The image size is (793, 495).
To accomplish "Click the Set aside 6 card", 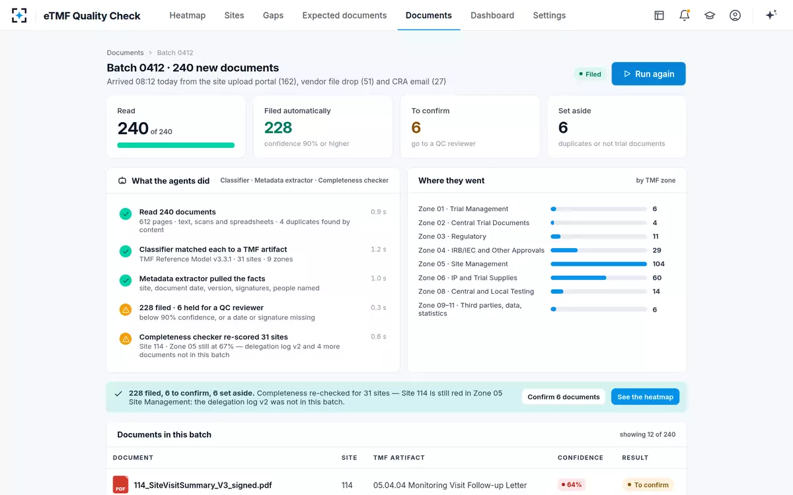I will point(617,127).
